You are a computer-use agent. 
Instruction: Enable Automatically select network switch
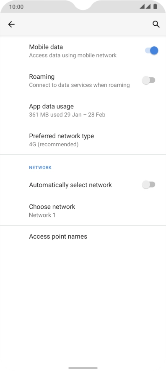(148, 185)
